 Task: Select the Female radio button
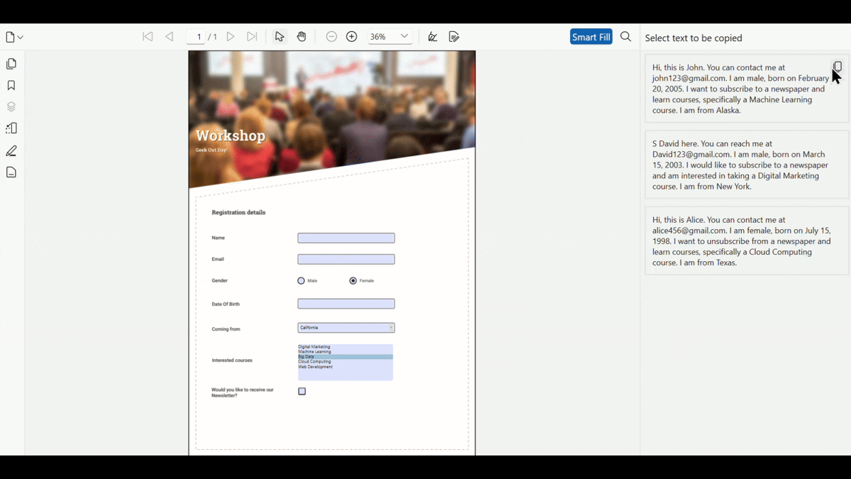point(353,281)
